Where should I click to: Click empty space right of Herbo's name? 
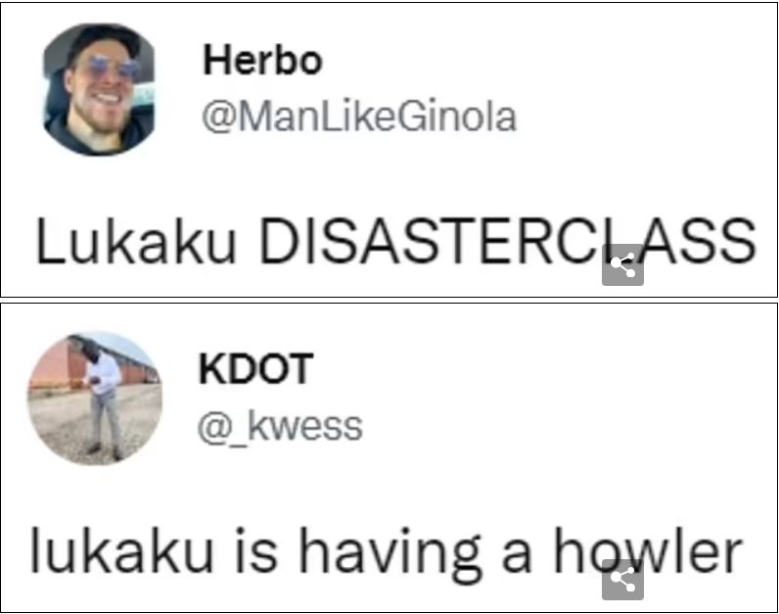click(x=546, y=60)
